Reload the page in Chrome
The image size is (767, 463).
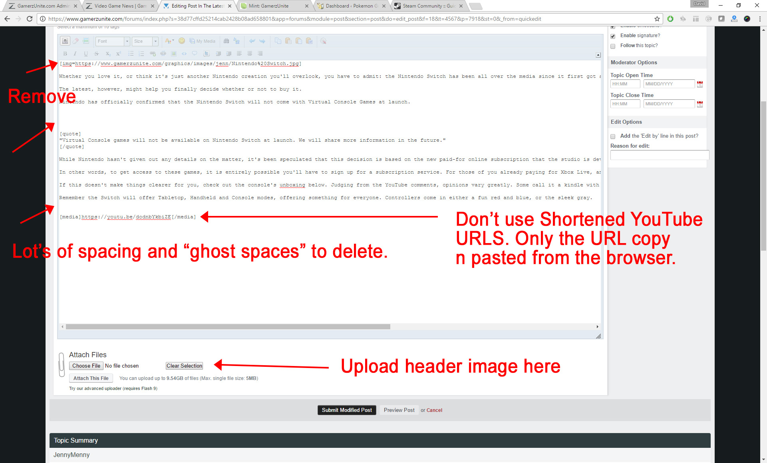tap(29, 19)
